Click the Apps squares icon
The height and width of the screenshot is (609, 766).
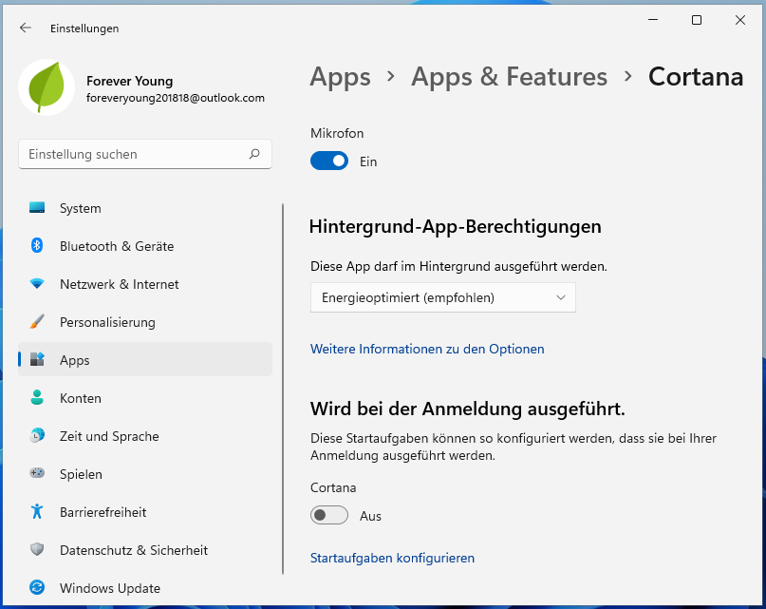(37, 359)
